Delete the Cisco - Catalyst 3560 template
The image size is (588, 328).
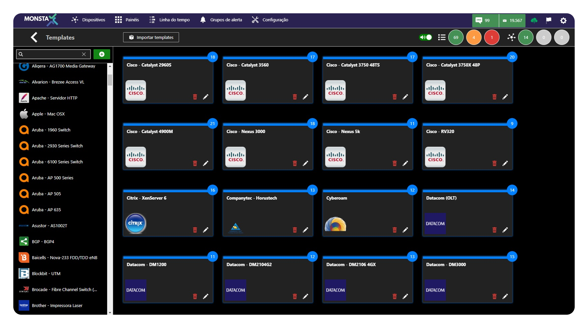(295, 97)
